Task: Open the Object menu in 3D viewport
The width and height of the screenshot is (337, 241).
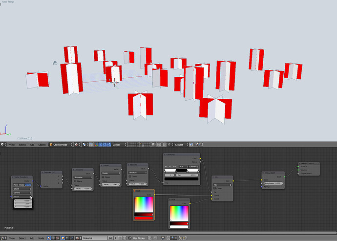Action: pyautogui.click(x=42, y=145)
